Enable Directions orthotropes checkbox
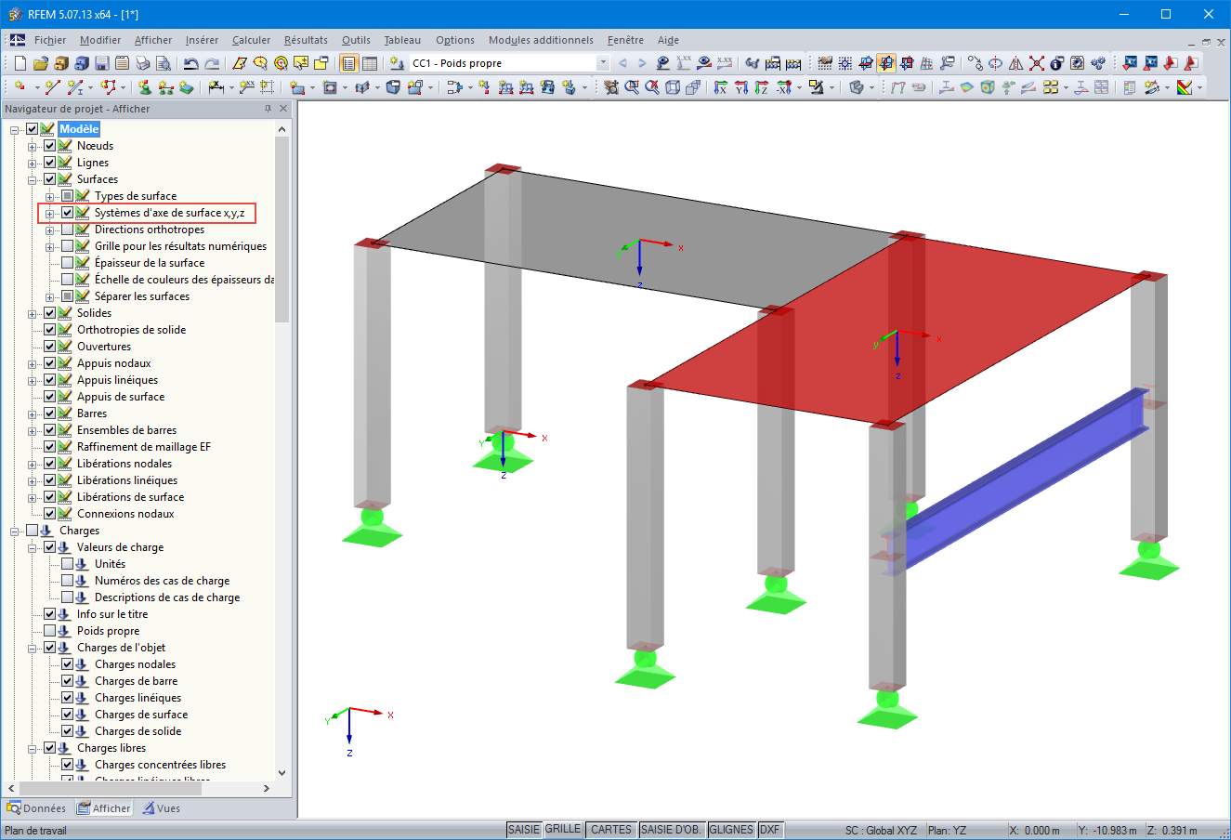Screen dimensions: 1231x840 click(68, 230)
